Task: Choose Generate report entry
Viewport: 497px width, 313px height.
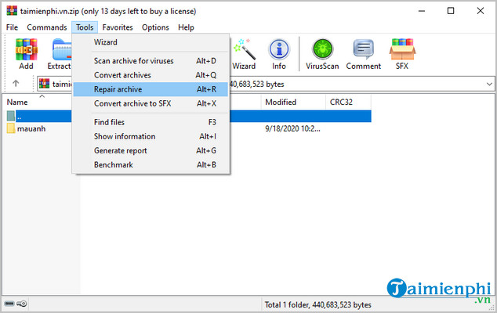Action: [x=151, y=151]
